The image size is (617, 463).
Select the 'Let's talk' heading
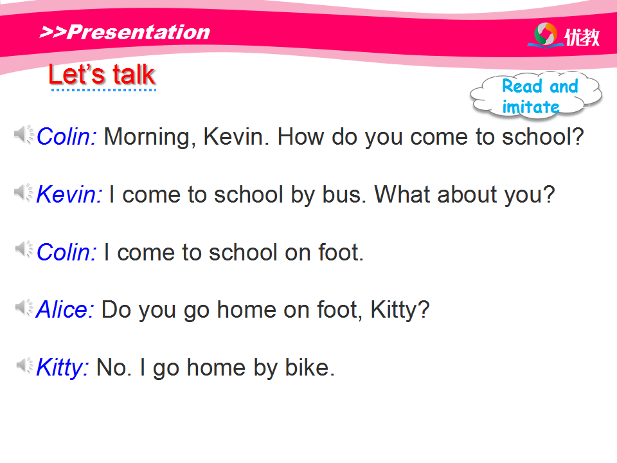pos(102,75)
